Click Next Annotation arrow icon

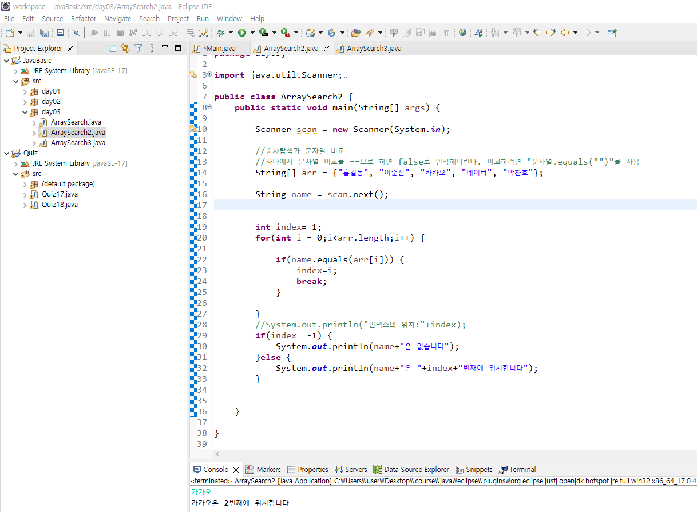[495, 33]
